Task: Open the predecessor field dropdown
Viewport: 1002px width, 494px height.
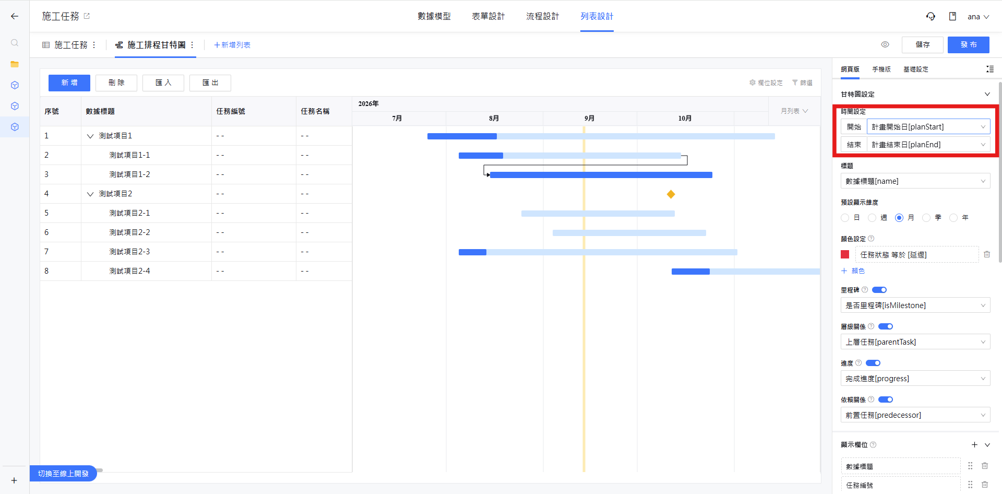Action: click(915, 415)
